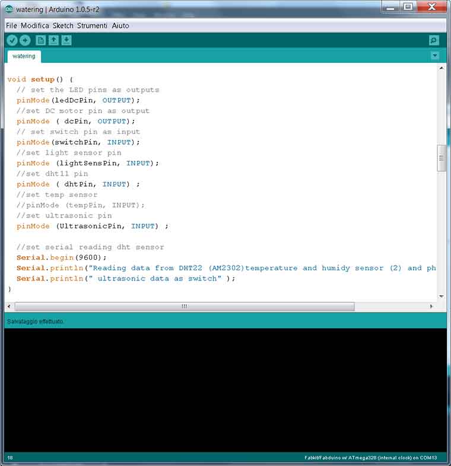Click the Arduino logo in title bar
Viewport: 451px width, 466px height.
(9, 9)
